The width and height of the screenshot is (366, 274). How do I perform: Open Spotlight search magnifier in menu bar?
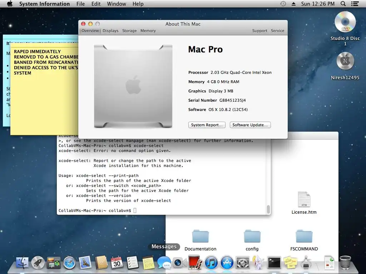343,4
